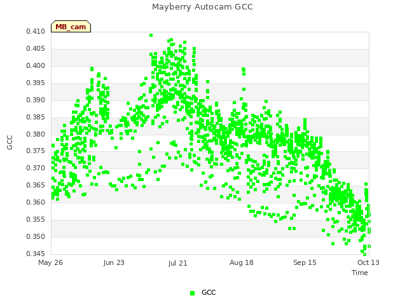Toggle the GCC series via legend text

coord(209,292)
